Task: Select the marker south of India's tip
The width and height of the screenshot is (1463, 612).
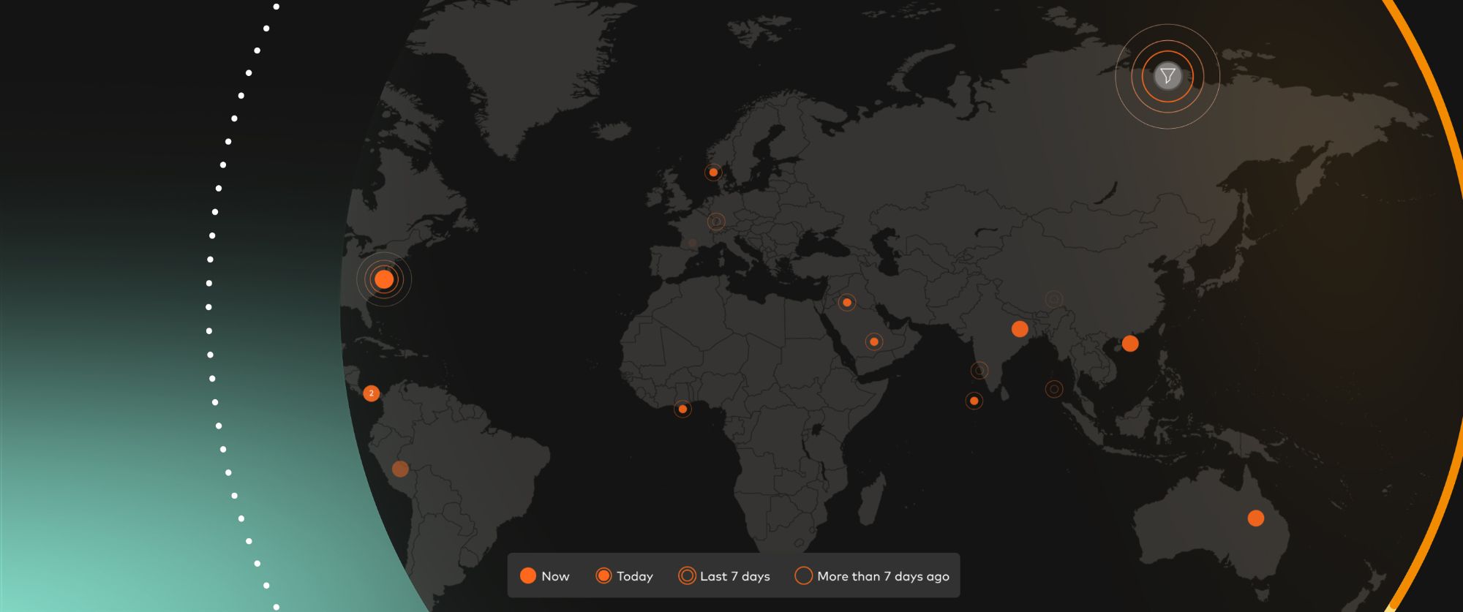Action: [974, 401]
